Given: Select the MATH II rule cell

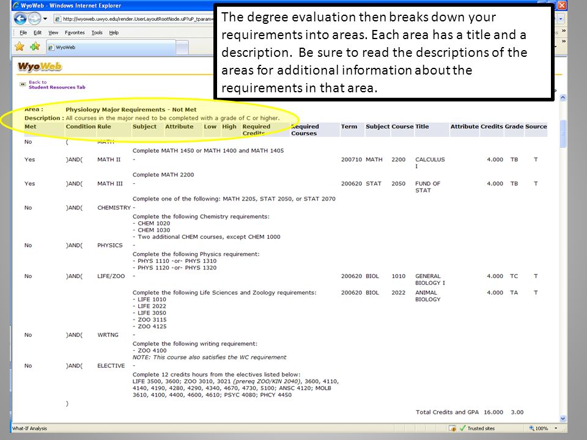Looking at the screenshot, I should point(109,159).
